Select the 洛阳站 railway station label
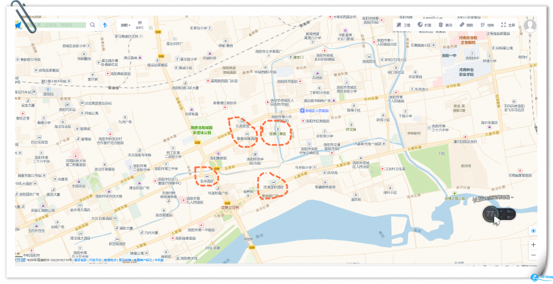 [48, 94]
